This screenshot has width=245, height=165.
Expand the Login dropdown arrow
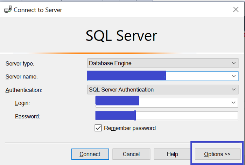(x=233, y=103)
